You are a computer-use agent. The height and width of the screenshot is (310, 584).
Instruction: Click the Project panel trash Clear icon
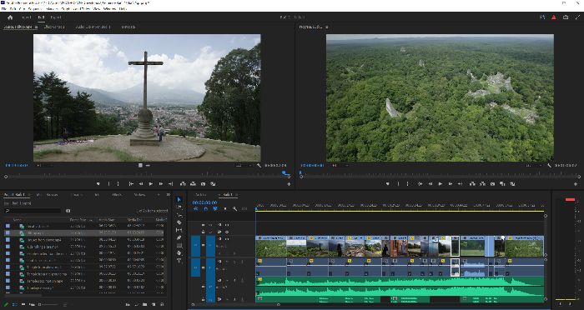(162, 304)
